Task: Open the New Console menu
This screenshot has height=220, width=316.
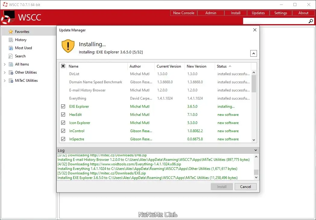Action: coord(183,13)
